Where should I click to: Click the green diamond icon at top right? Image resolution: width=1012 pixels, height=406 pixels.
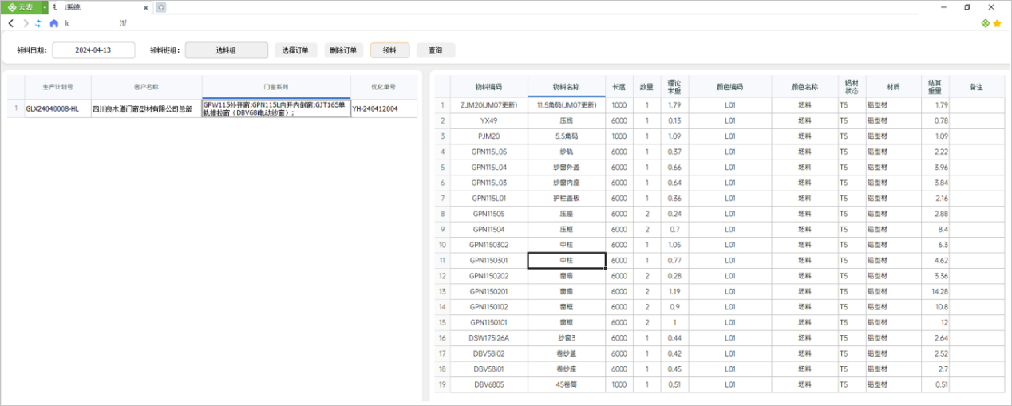(986, 23)
